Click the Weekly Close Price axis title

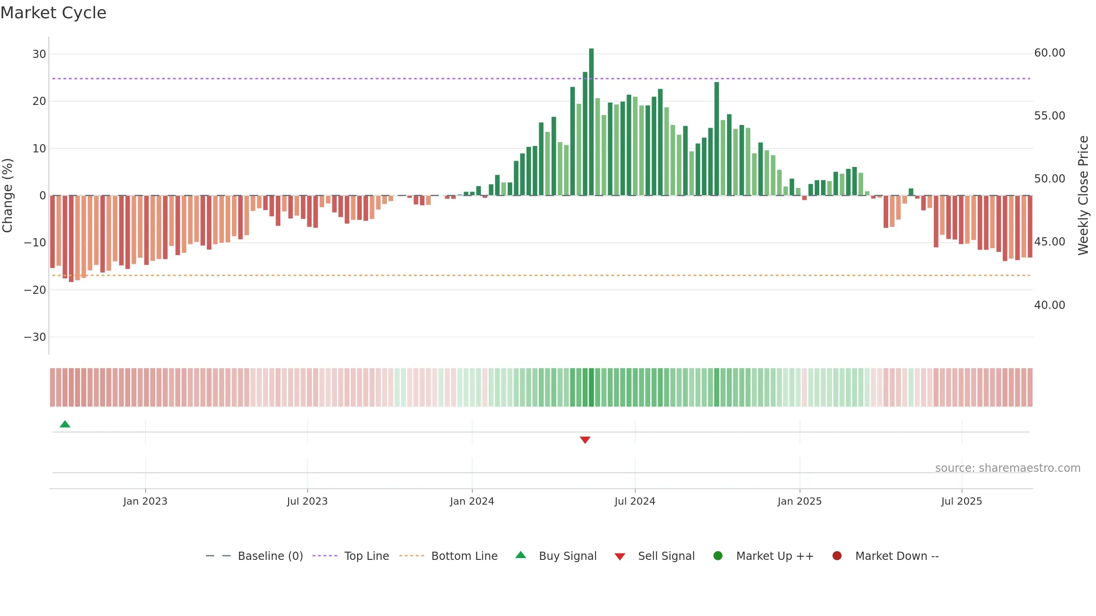[x=1083, y=195]
